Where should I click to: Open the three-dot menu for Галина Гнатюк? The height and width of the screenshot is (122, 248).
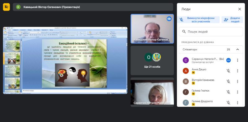(237, 92)
